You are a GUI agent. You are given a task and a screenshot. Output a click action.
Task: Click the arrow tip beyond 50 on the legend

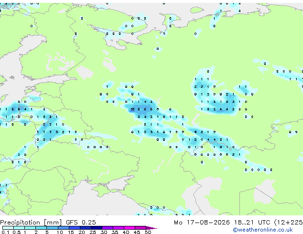click(x=151, y=228)
